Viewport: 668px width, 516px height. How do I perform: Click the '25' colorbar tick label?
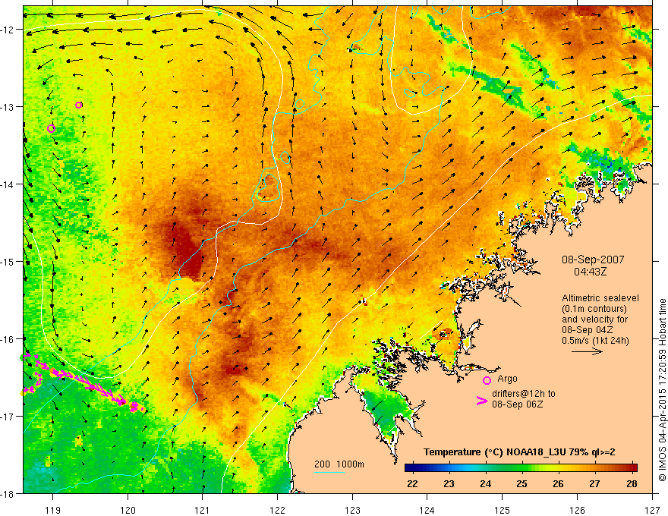[522, 483]
